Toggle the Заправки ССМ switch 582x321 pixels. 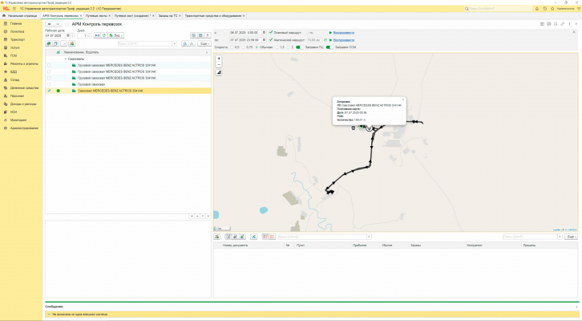(329, 47)
